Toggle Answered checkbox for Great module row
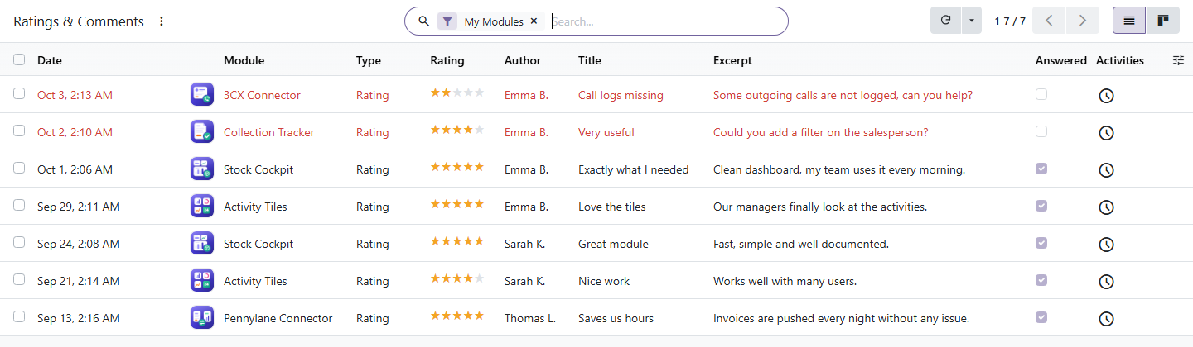This screenshot has height=347, width=1193. tap(1041, 243)
